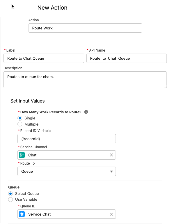170x224 pixels.
Task: Click the blue Service Chat queue icon
Action: pyautogui.click(x=22, y=214)
